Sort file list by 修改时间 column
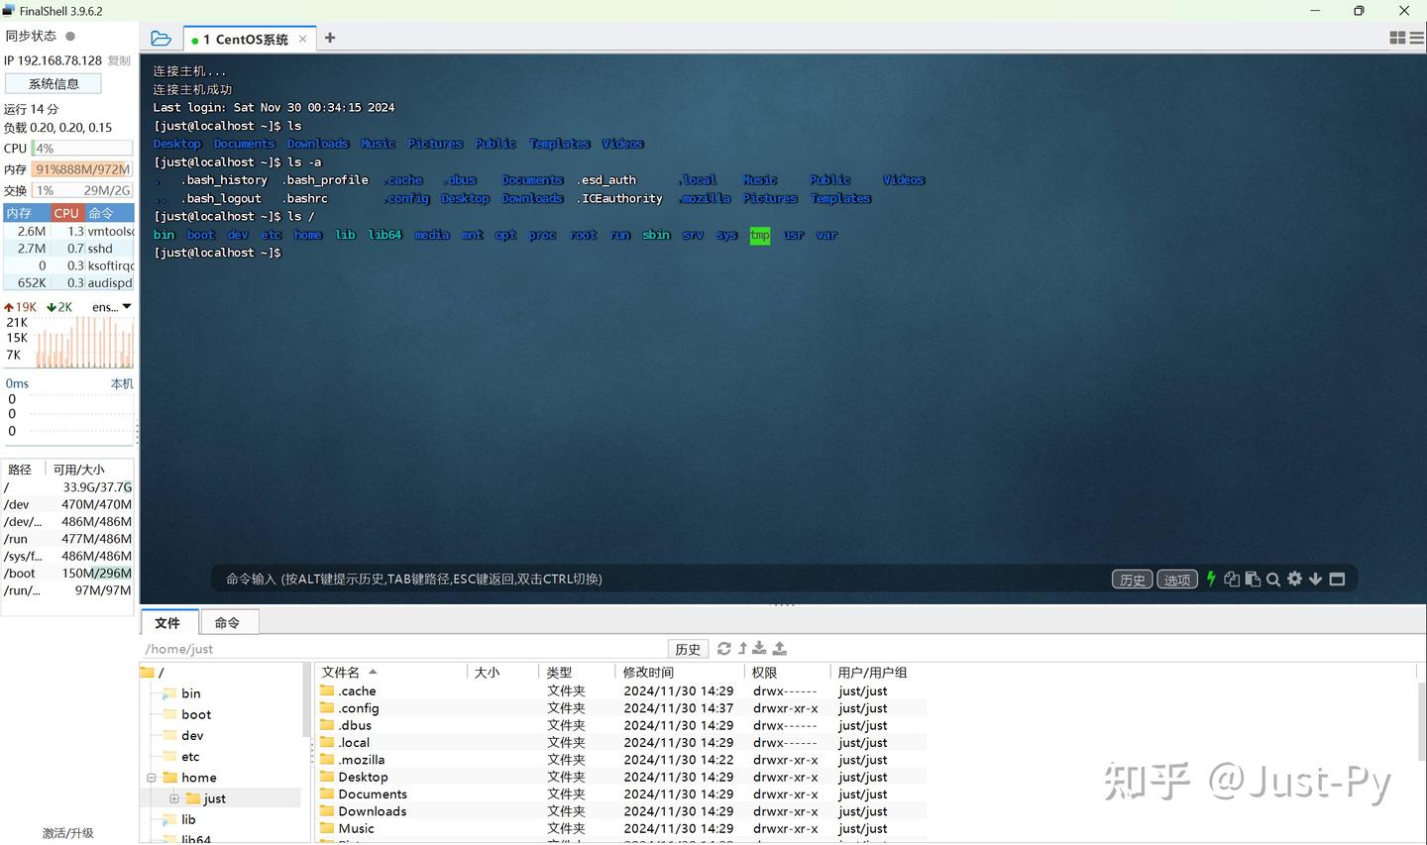Image resolution: width=1427 pixels, height=845 pixels. coord(680,672)
